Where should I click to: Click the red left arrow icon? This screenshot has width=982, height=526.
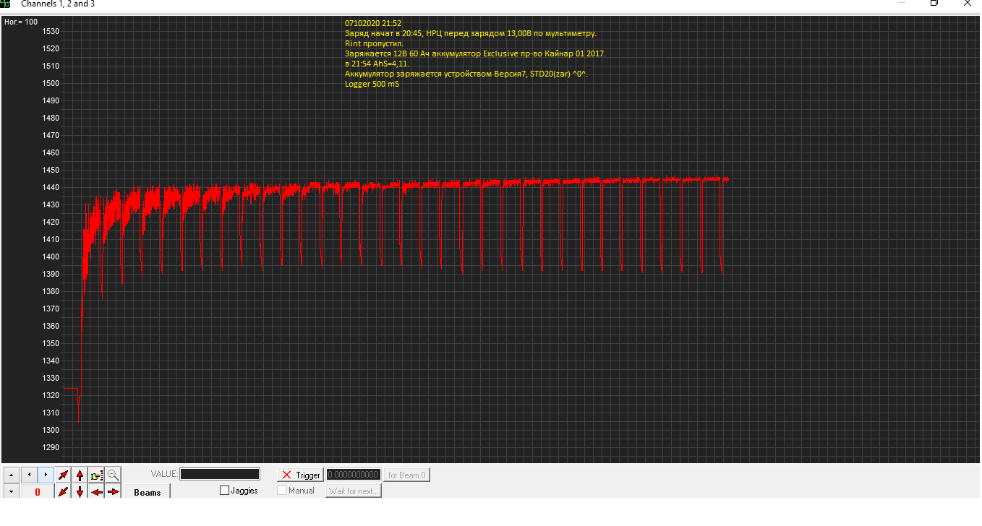coord(97,492)
